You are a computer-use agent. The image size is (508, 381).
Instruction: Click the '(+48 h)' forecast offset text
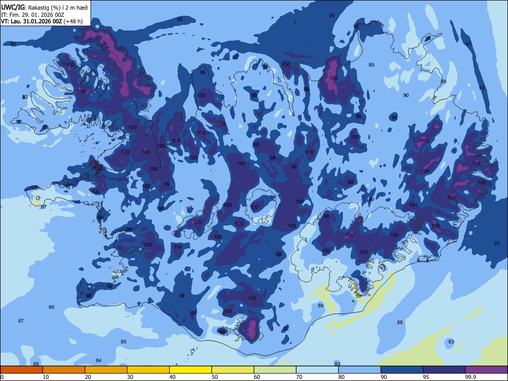coord(73,21)
